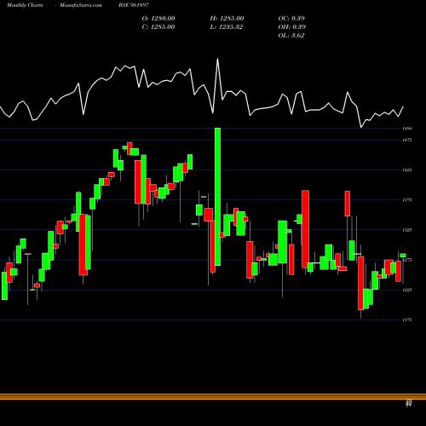Image resolution: width=426 pixels, height=426 pixels.
Task: Click the 1375 price axis label
Action: point(407,200)
